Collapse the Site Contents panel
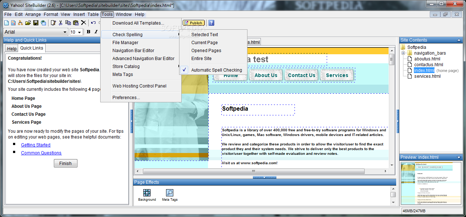This screenshot has height=217, width=466. pyautogui.click(x=459, y=40)
